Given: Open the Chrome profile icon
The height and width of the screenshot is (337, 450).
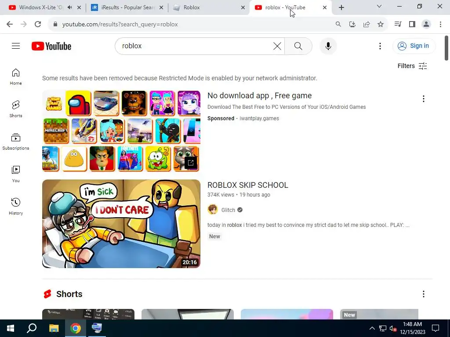Looking at the screenshot, I should 426,25.
